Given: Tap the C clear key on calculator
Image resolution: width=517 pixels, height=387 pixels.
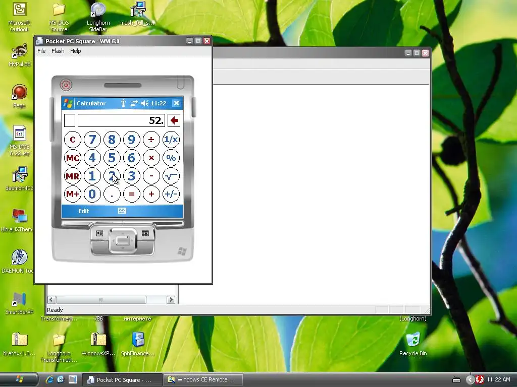Looking at the screenshot, I should 72,140.
